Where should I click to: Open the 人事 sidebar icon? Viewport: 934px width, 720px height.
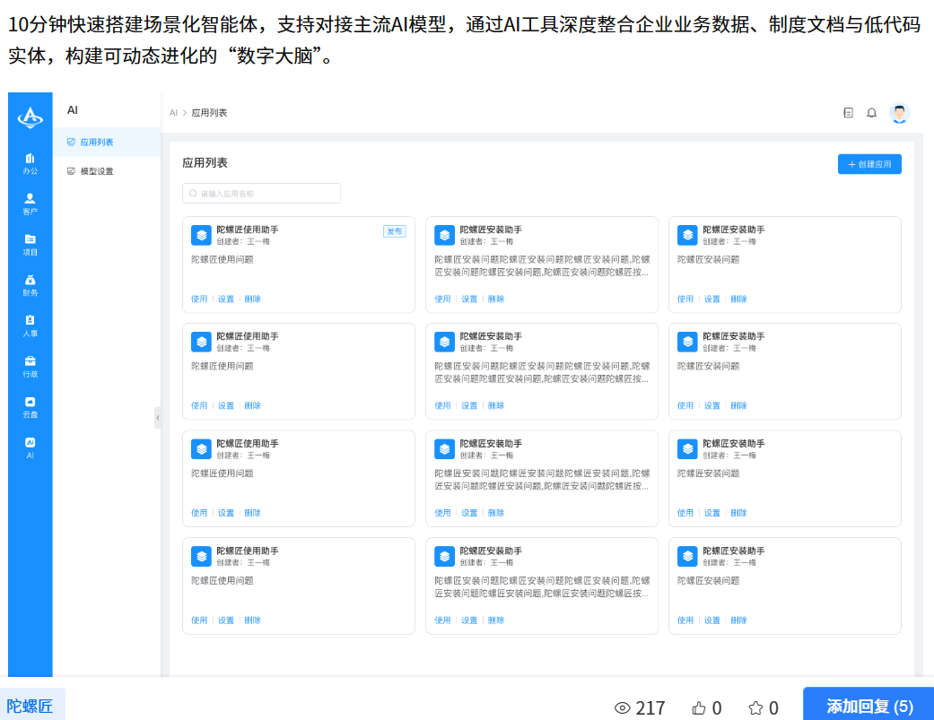30,325
